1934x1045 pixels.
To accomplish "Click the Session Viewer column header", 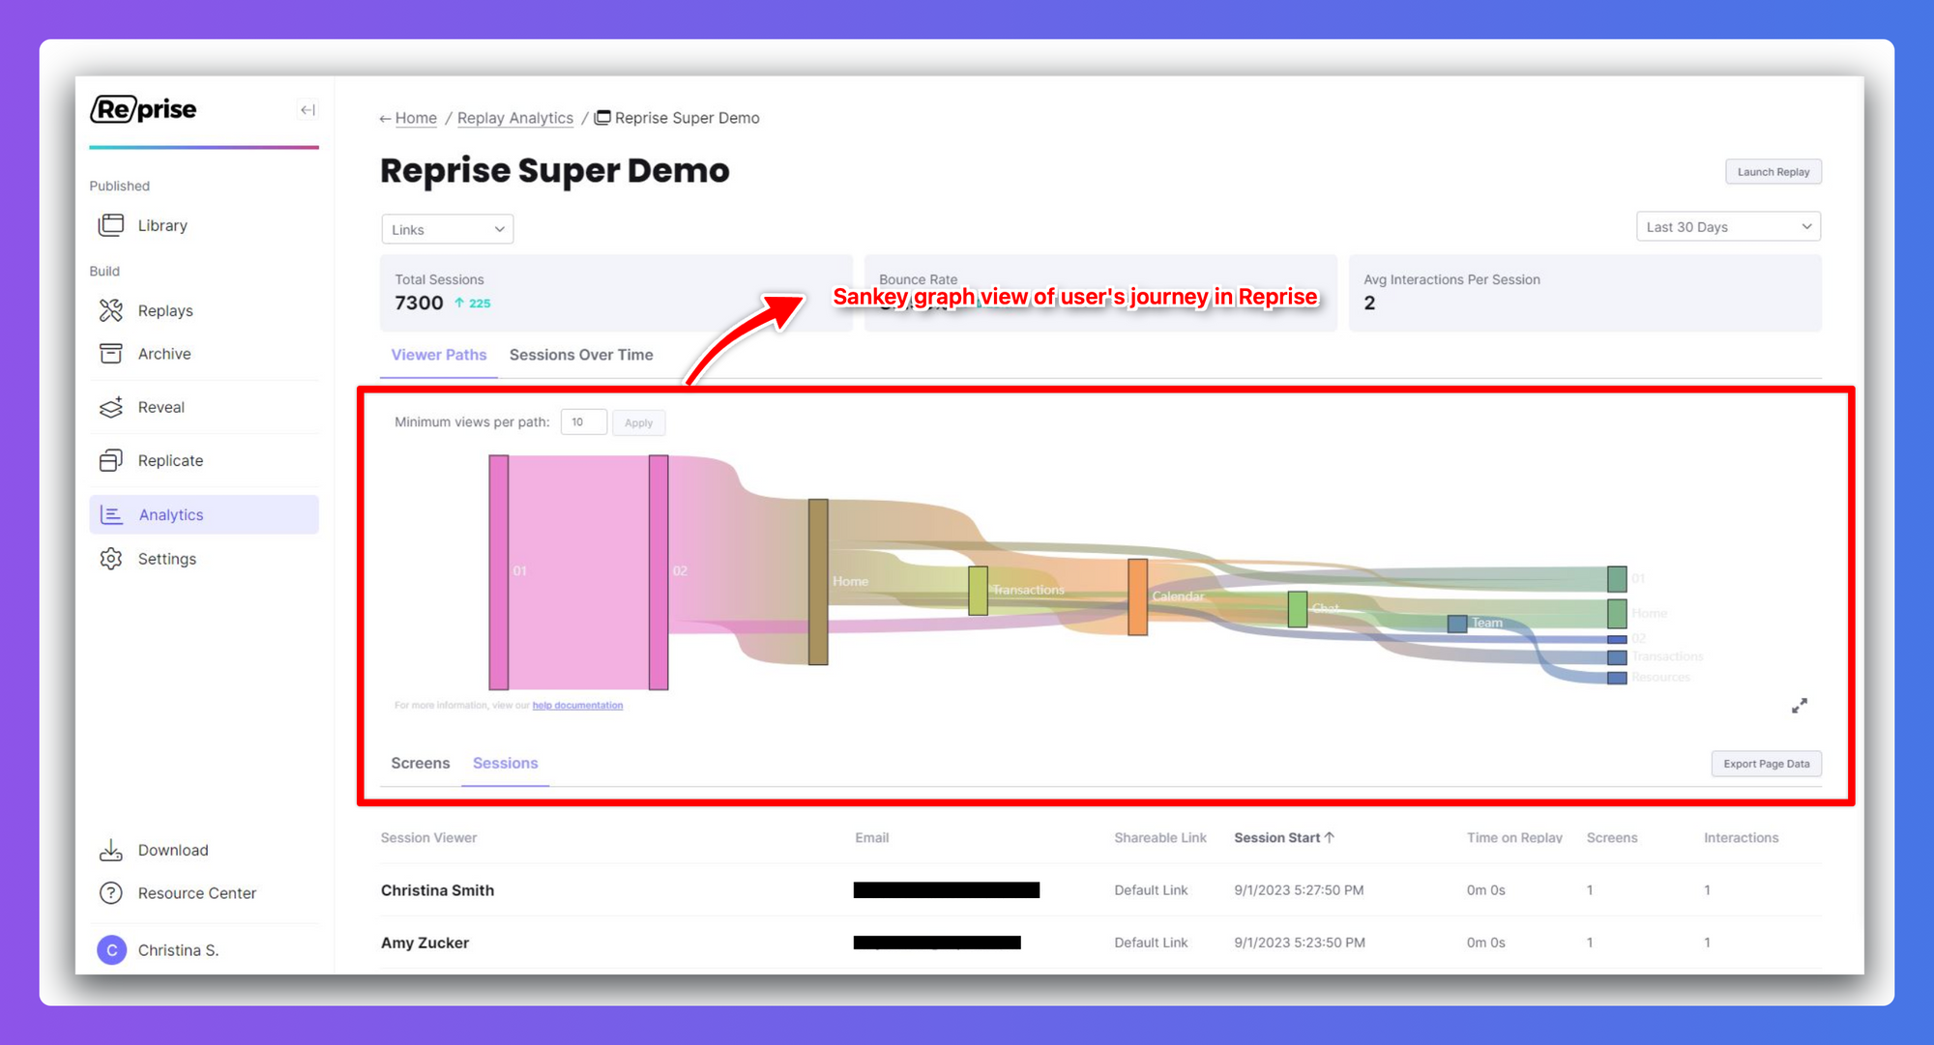I will (428, 838).
